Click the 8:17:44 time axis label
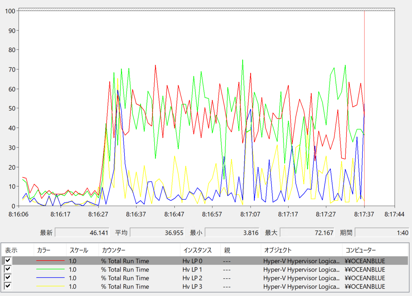The image size is (412, 296). pos(394,214)
